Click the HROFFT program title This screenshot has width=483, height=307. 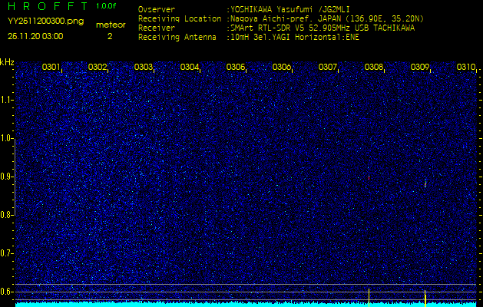coord(48,6)
